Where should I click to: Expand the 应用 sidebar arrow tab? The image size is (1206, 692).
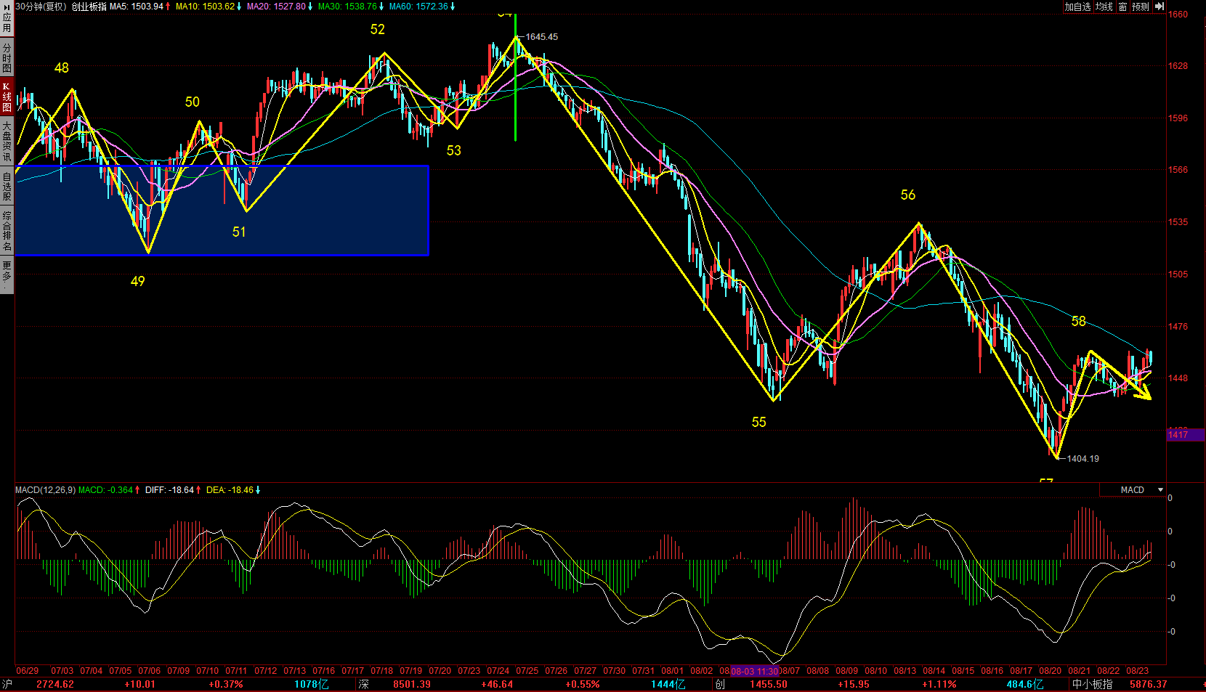(7, 22)
